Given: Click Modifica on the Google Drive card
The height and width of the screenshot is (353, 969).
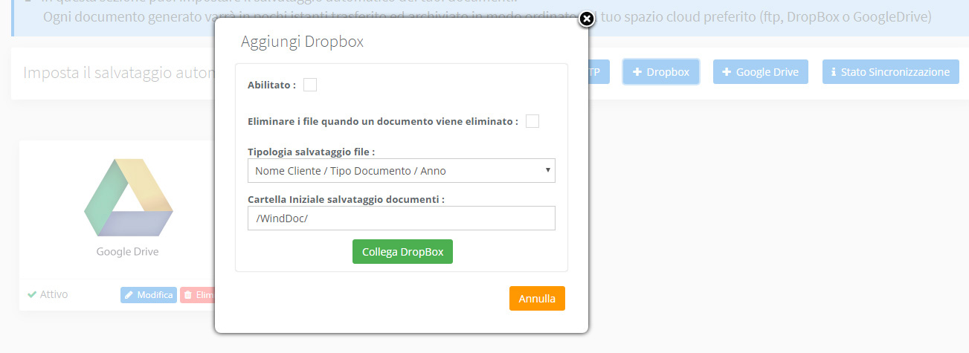Looking at the screenshot, I should point(148,295).
